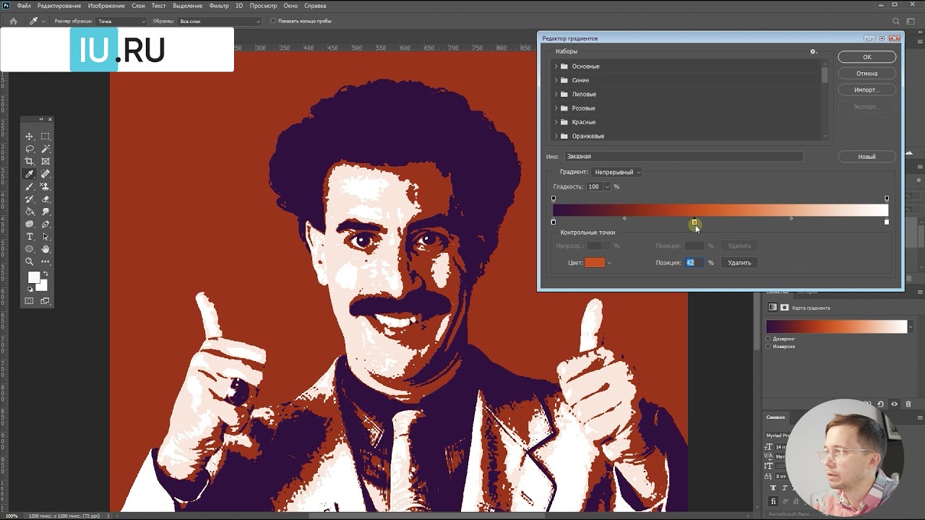Select the Zoom tool in toolbox
The image size is (925, 520).
point(30,261)
